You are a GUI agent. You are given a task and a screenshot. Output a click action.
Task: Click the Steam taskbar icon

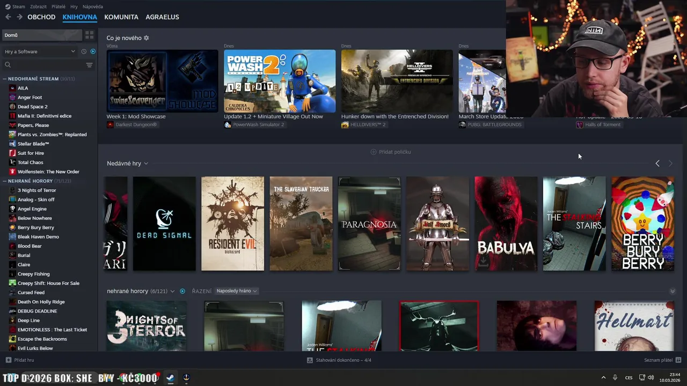(x=170, y=377)
